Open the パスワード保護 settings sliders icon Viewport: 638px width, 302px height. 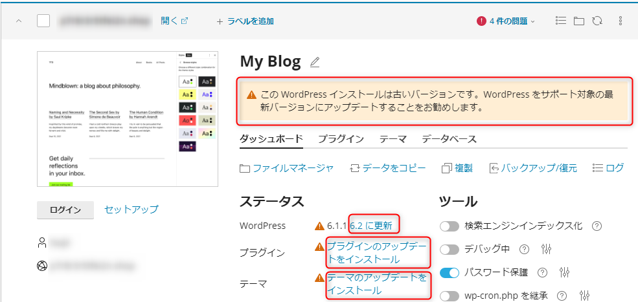564,272
